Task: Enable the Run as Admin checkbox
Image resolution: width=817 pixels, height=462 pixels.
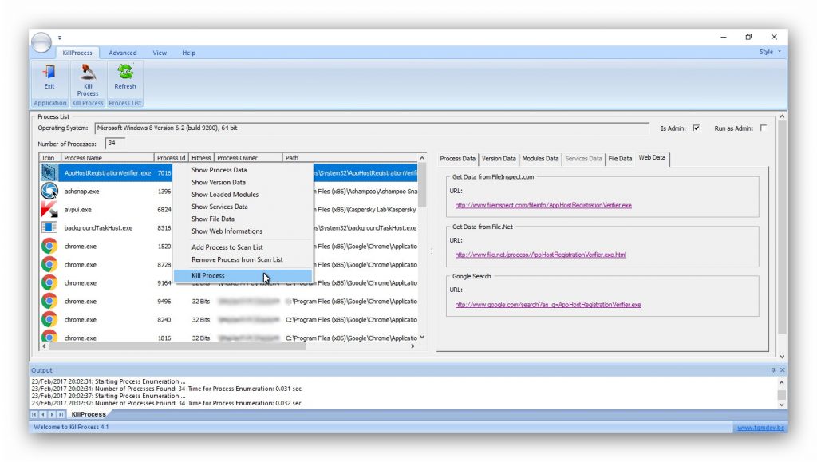Action: point(764,128)
